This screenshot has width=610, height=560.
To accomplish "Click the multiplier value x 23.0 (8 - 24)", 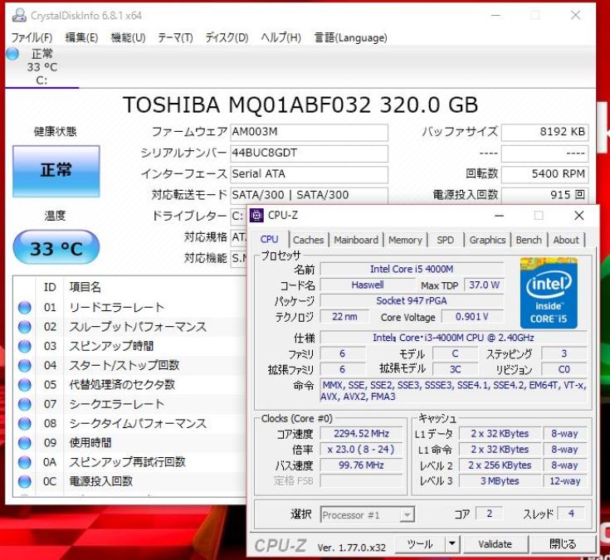I will tap(361, 450).
